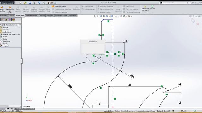The image size is (202, 113).
Task: Click the New document icon
Action: coord(20,3)
